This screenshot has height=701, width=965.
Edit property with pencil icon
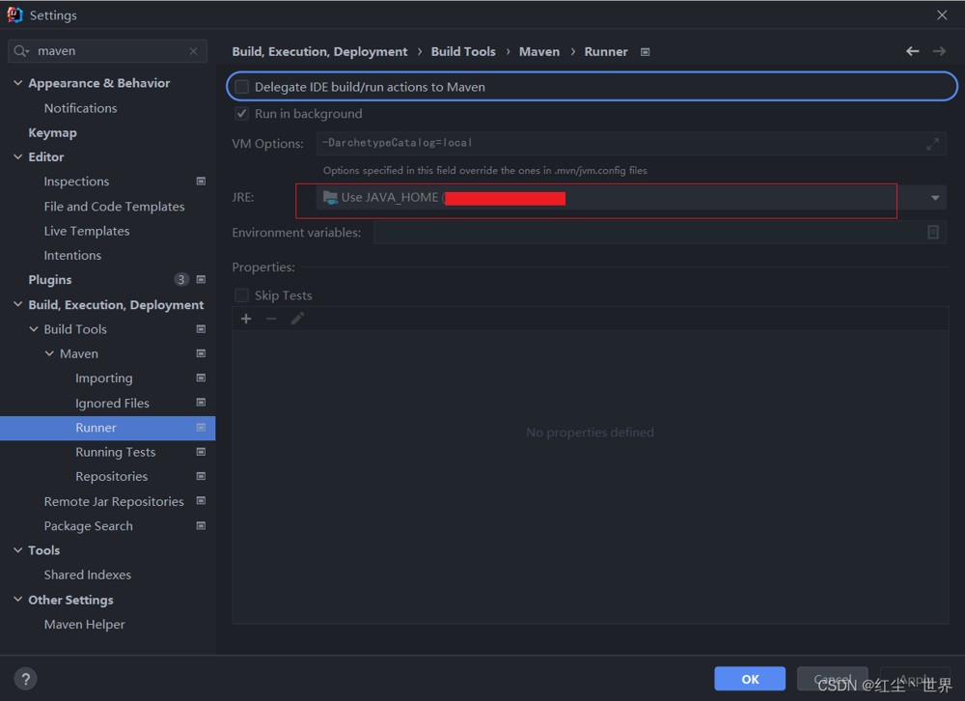click(297, 319)
